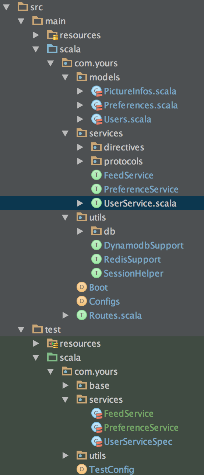
Task: Expand the directives package
Action: pyautogui.click(x=80, y=147)
